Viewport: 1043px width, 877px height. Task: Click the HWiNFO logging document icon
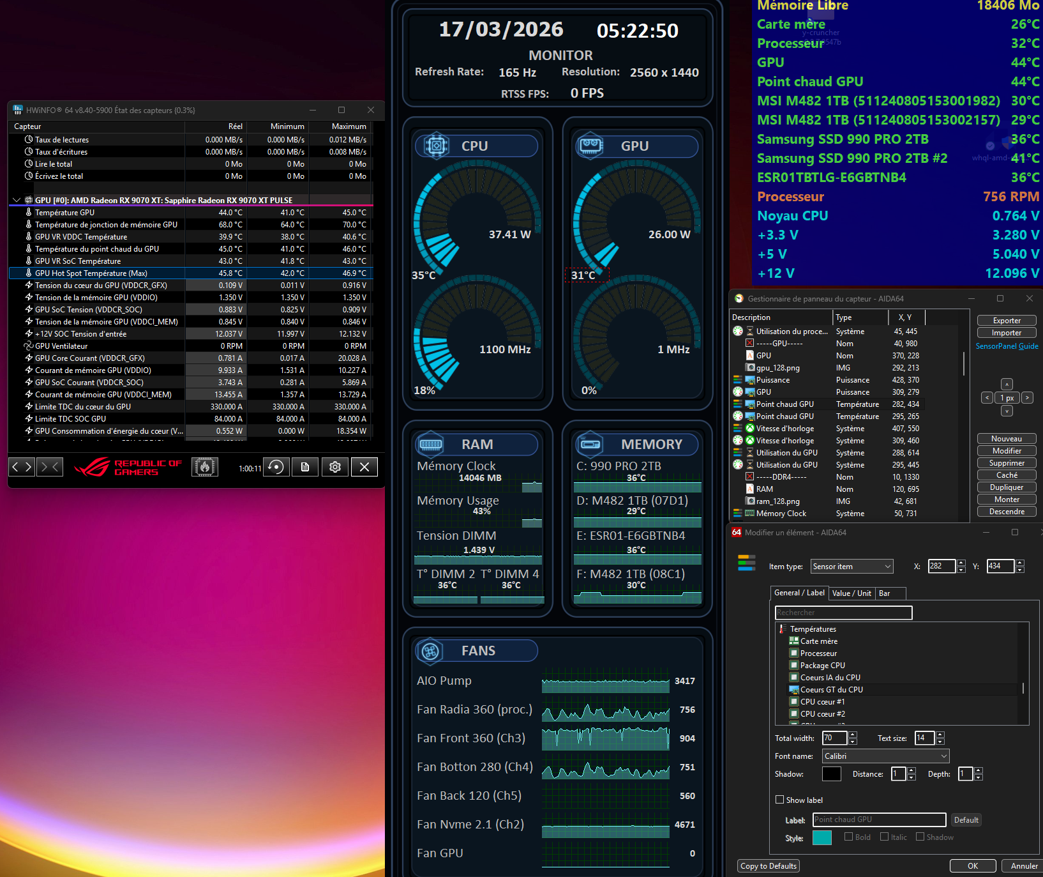(x=305, y=467)
